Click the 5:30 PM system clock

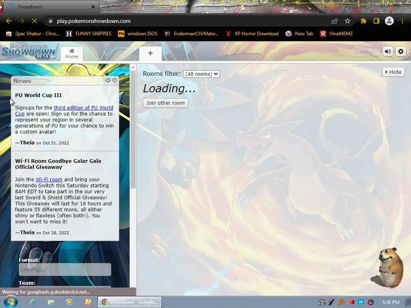391,302
